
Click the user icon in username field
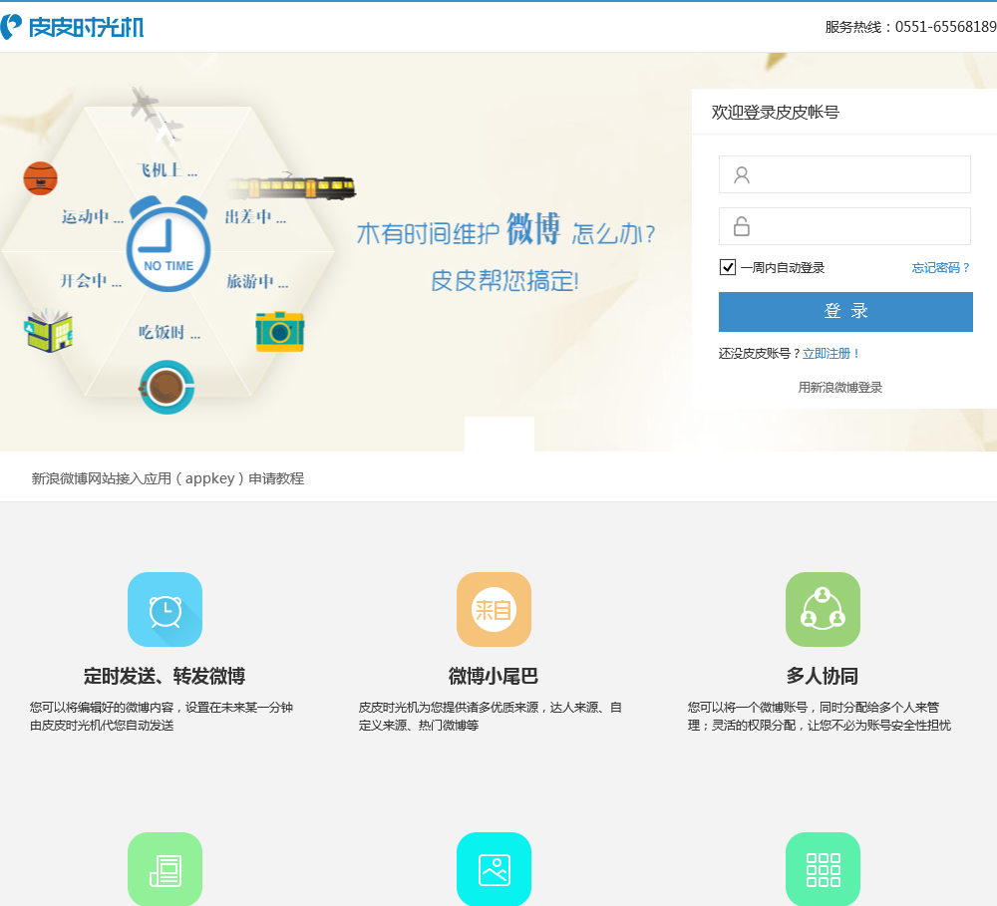pyautogui.click(x=742, y=174)
